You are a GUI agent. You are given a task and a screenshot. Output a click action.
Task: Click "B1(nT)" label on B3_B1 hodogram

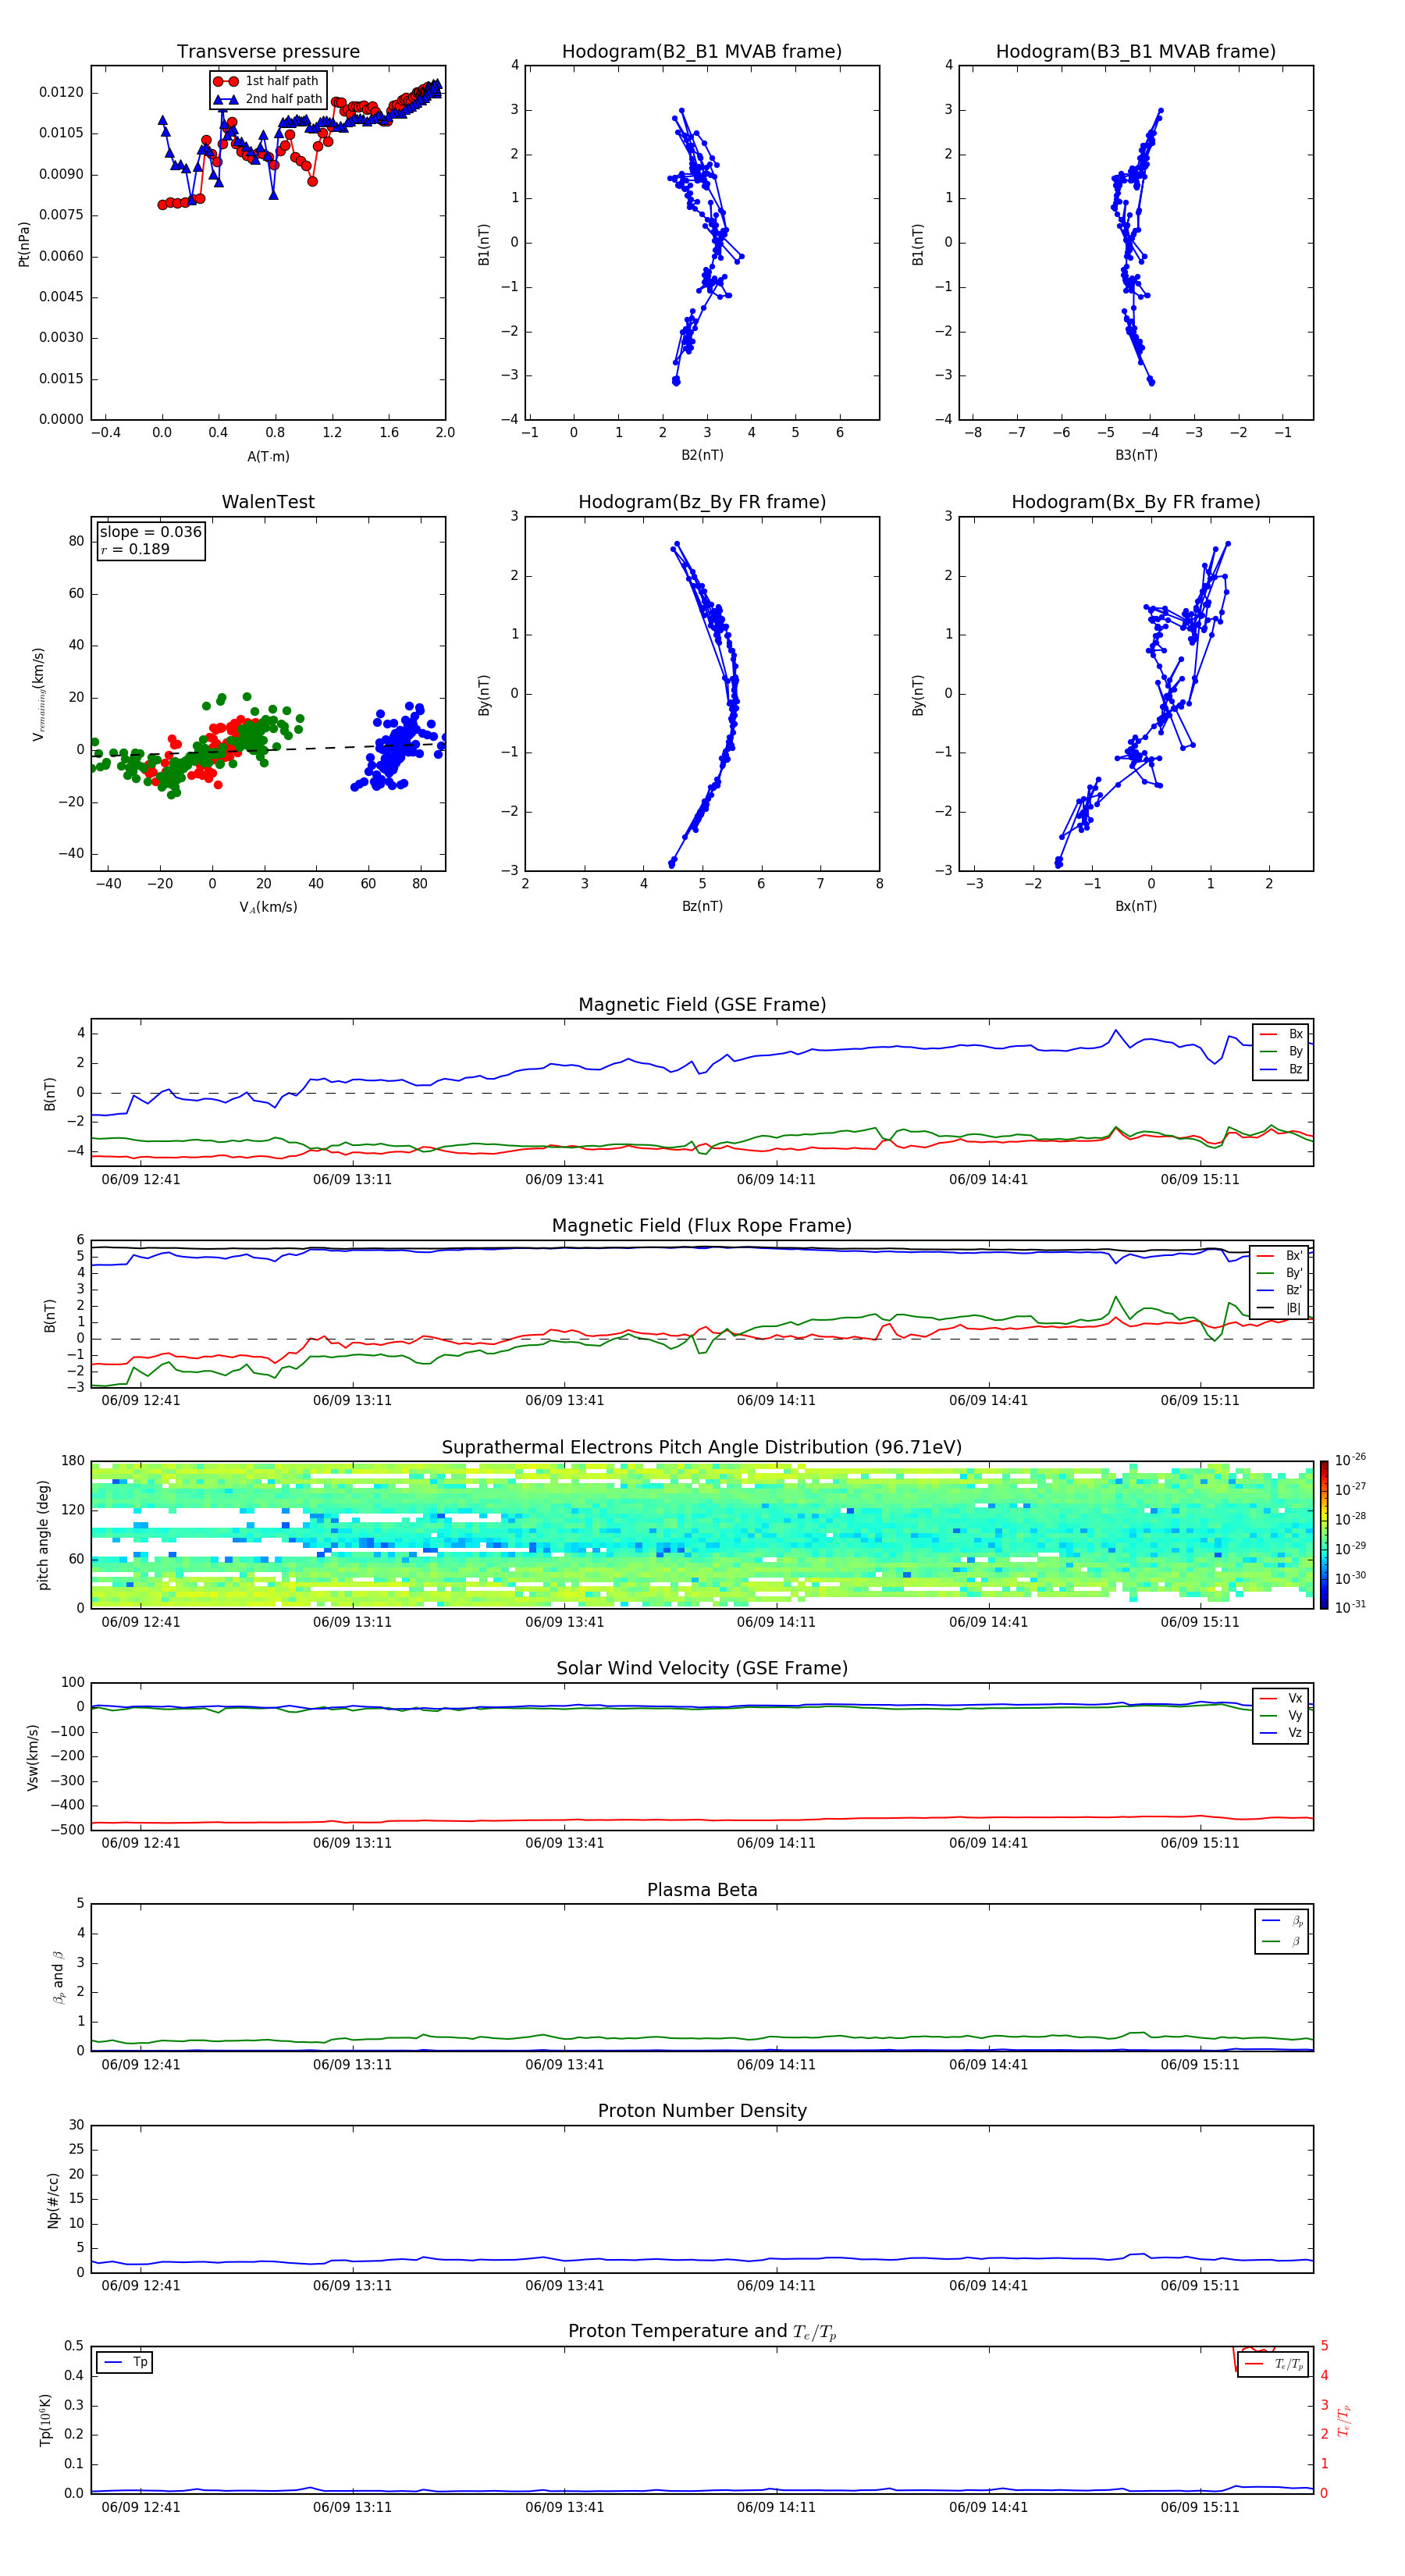[918, 244]
